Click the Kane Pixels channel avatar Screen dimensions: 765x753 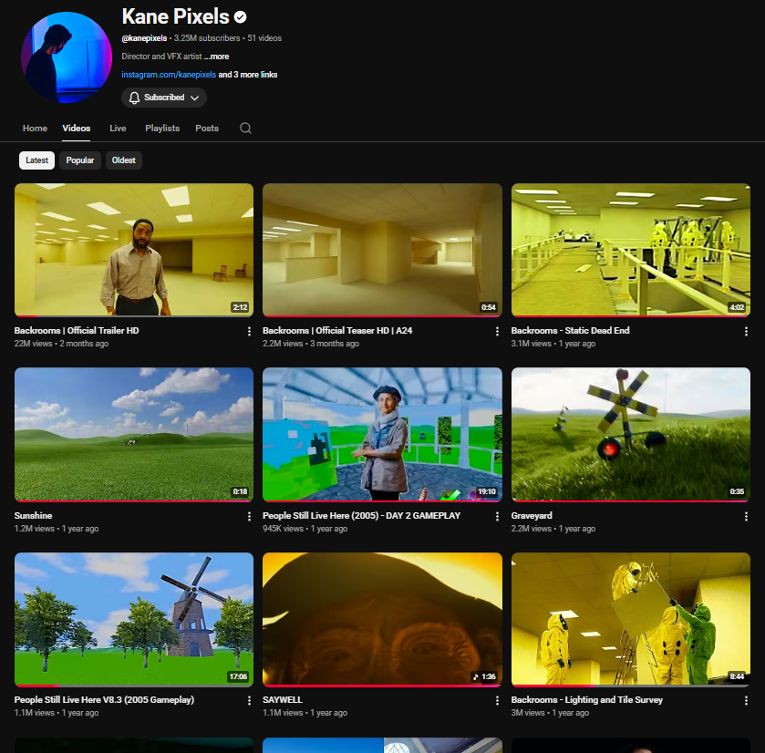pos(67,57)
